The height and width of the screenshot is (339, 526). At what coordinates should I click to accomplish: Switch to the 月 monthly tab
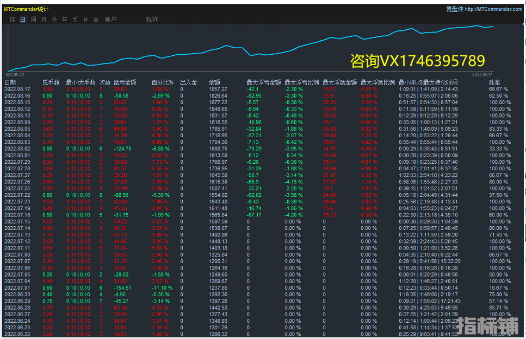click(44, 20)
